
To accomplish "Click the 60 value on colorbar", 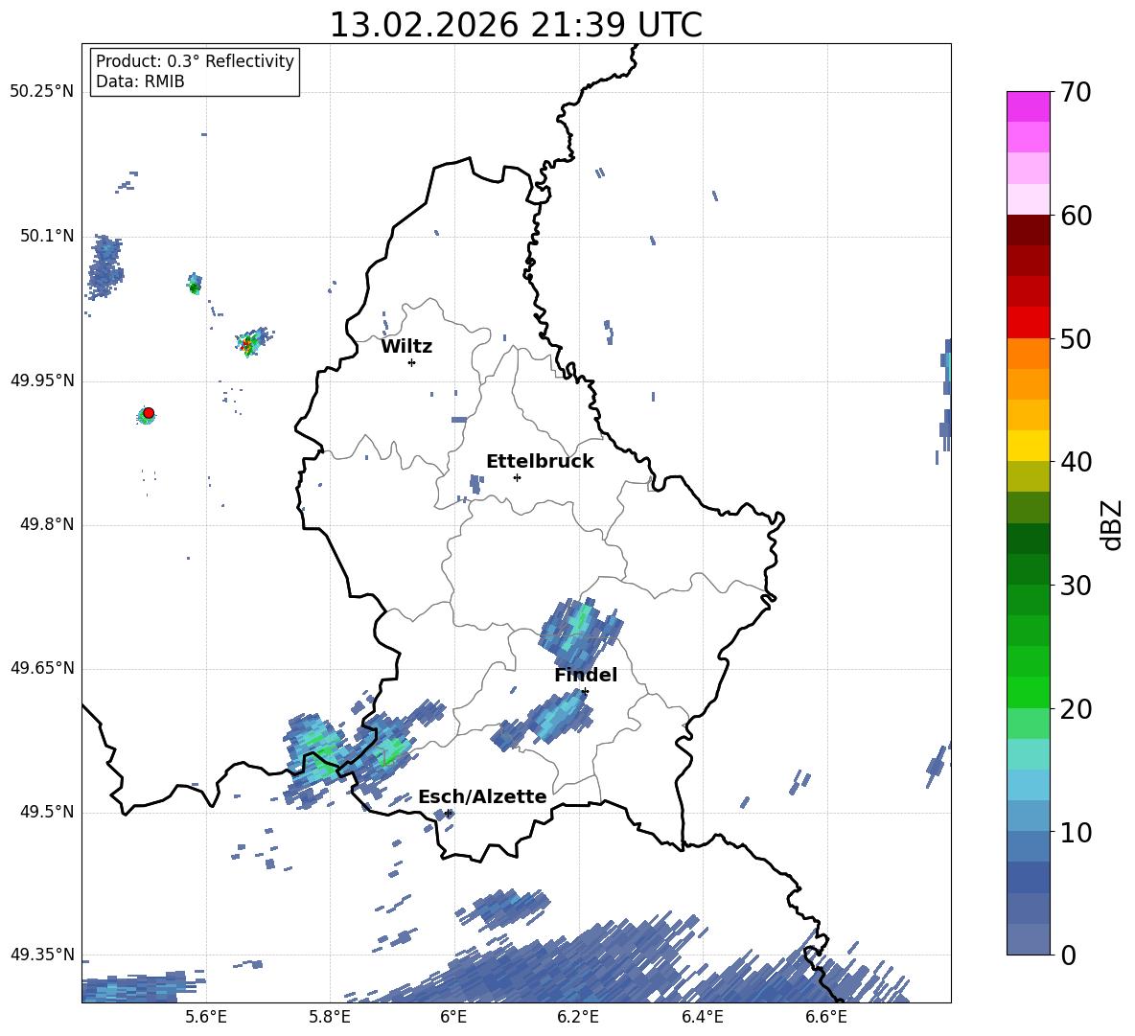I will [x=1076, y=216].
